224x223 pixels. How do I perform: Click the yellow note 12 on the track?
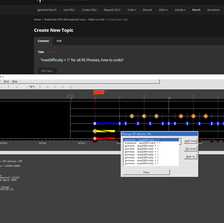(x=95, y=131)
